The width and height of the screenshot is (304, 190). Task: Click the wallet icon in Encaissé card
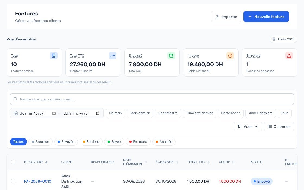tap(171, 56)
